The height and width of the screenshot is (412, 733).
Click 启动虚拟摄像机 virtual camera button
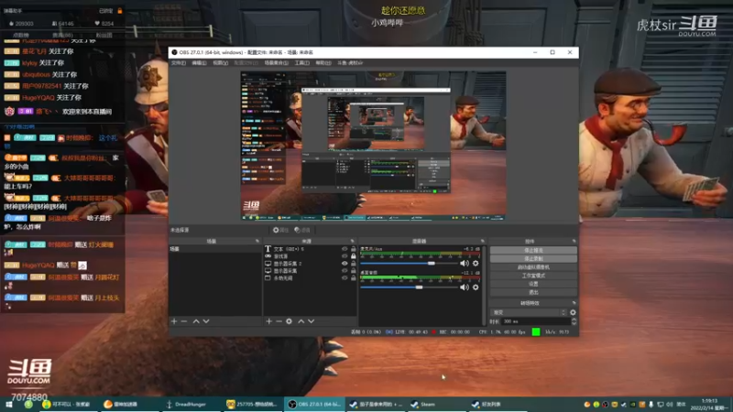coord(533,267)
